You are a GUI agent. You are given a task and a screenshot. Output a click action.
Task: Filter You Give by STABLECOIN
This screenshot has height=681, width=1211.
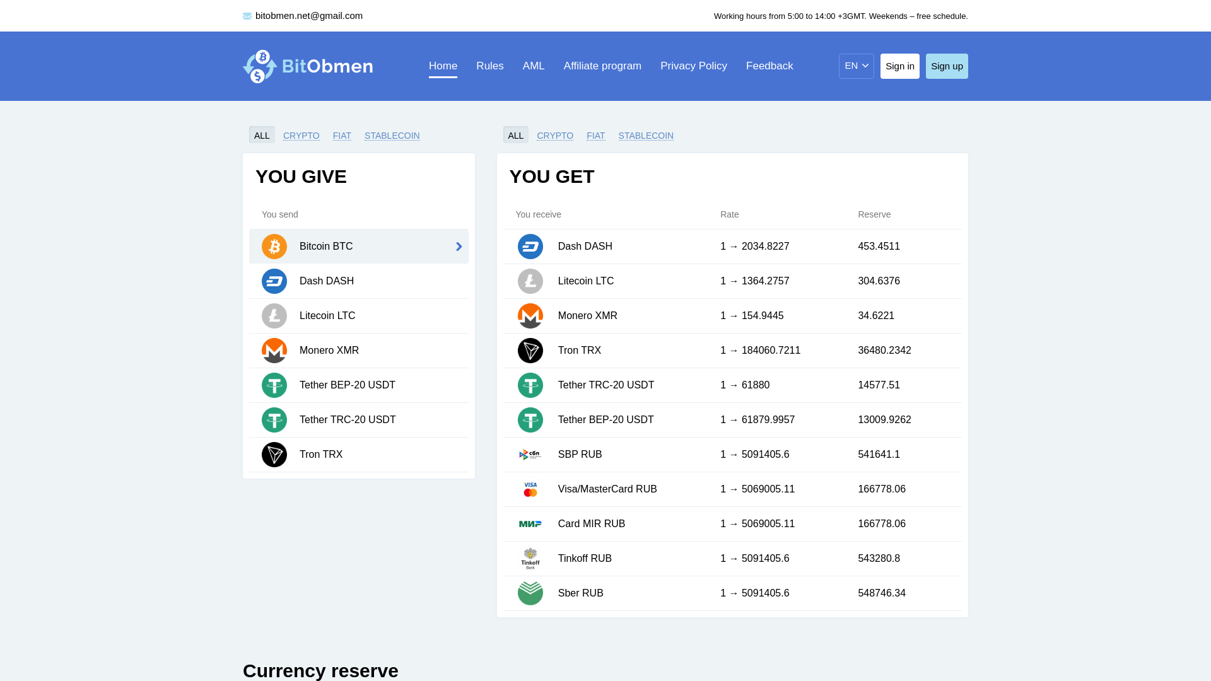392,136
